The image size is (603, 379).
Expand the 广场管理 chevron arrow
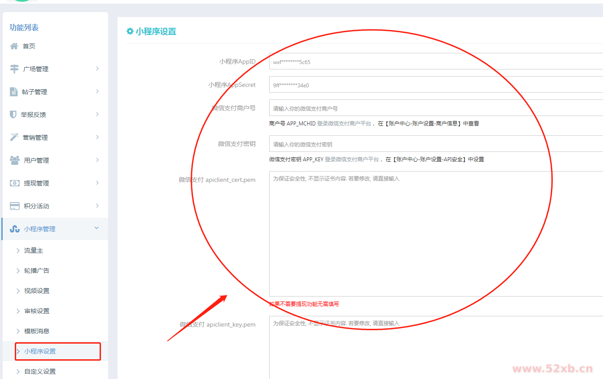click(97, 69)
